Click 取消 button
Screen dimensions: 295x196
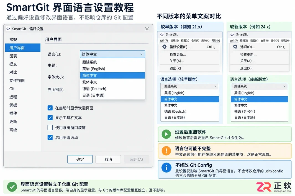click(x=108, y=159)
